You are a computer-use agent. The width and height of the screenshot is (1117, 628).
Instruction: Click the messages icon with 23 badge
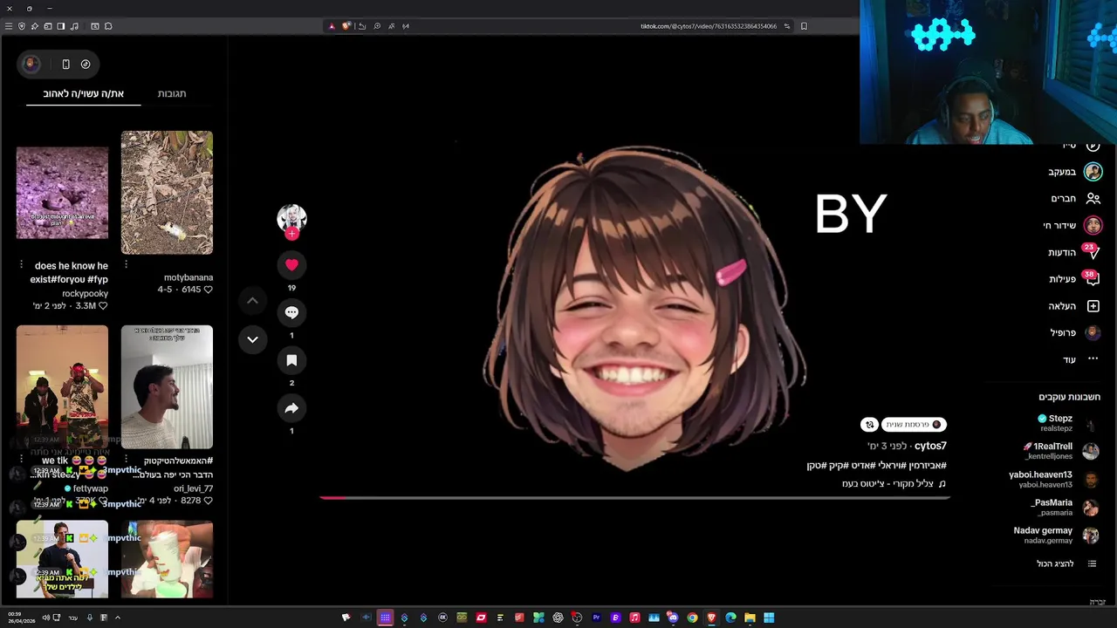click(x=1093, y=252)
